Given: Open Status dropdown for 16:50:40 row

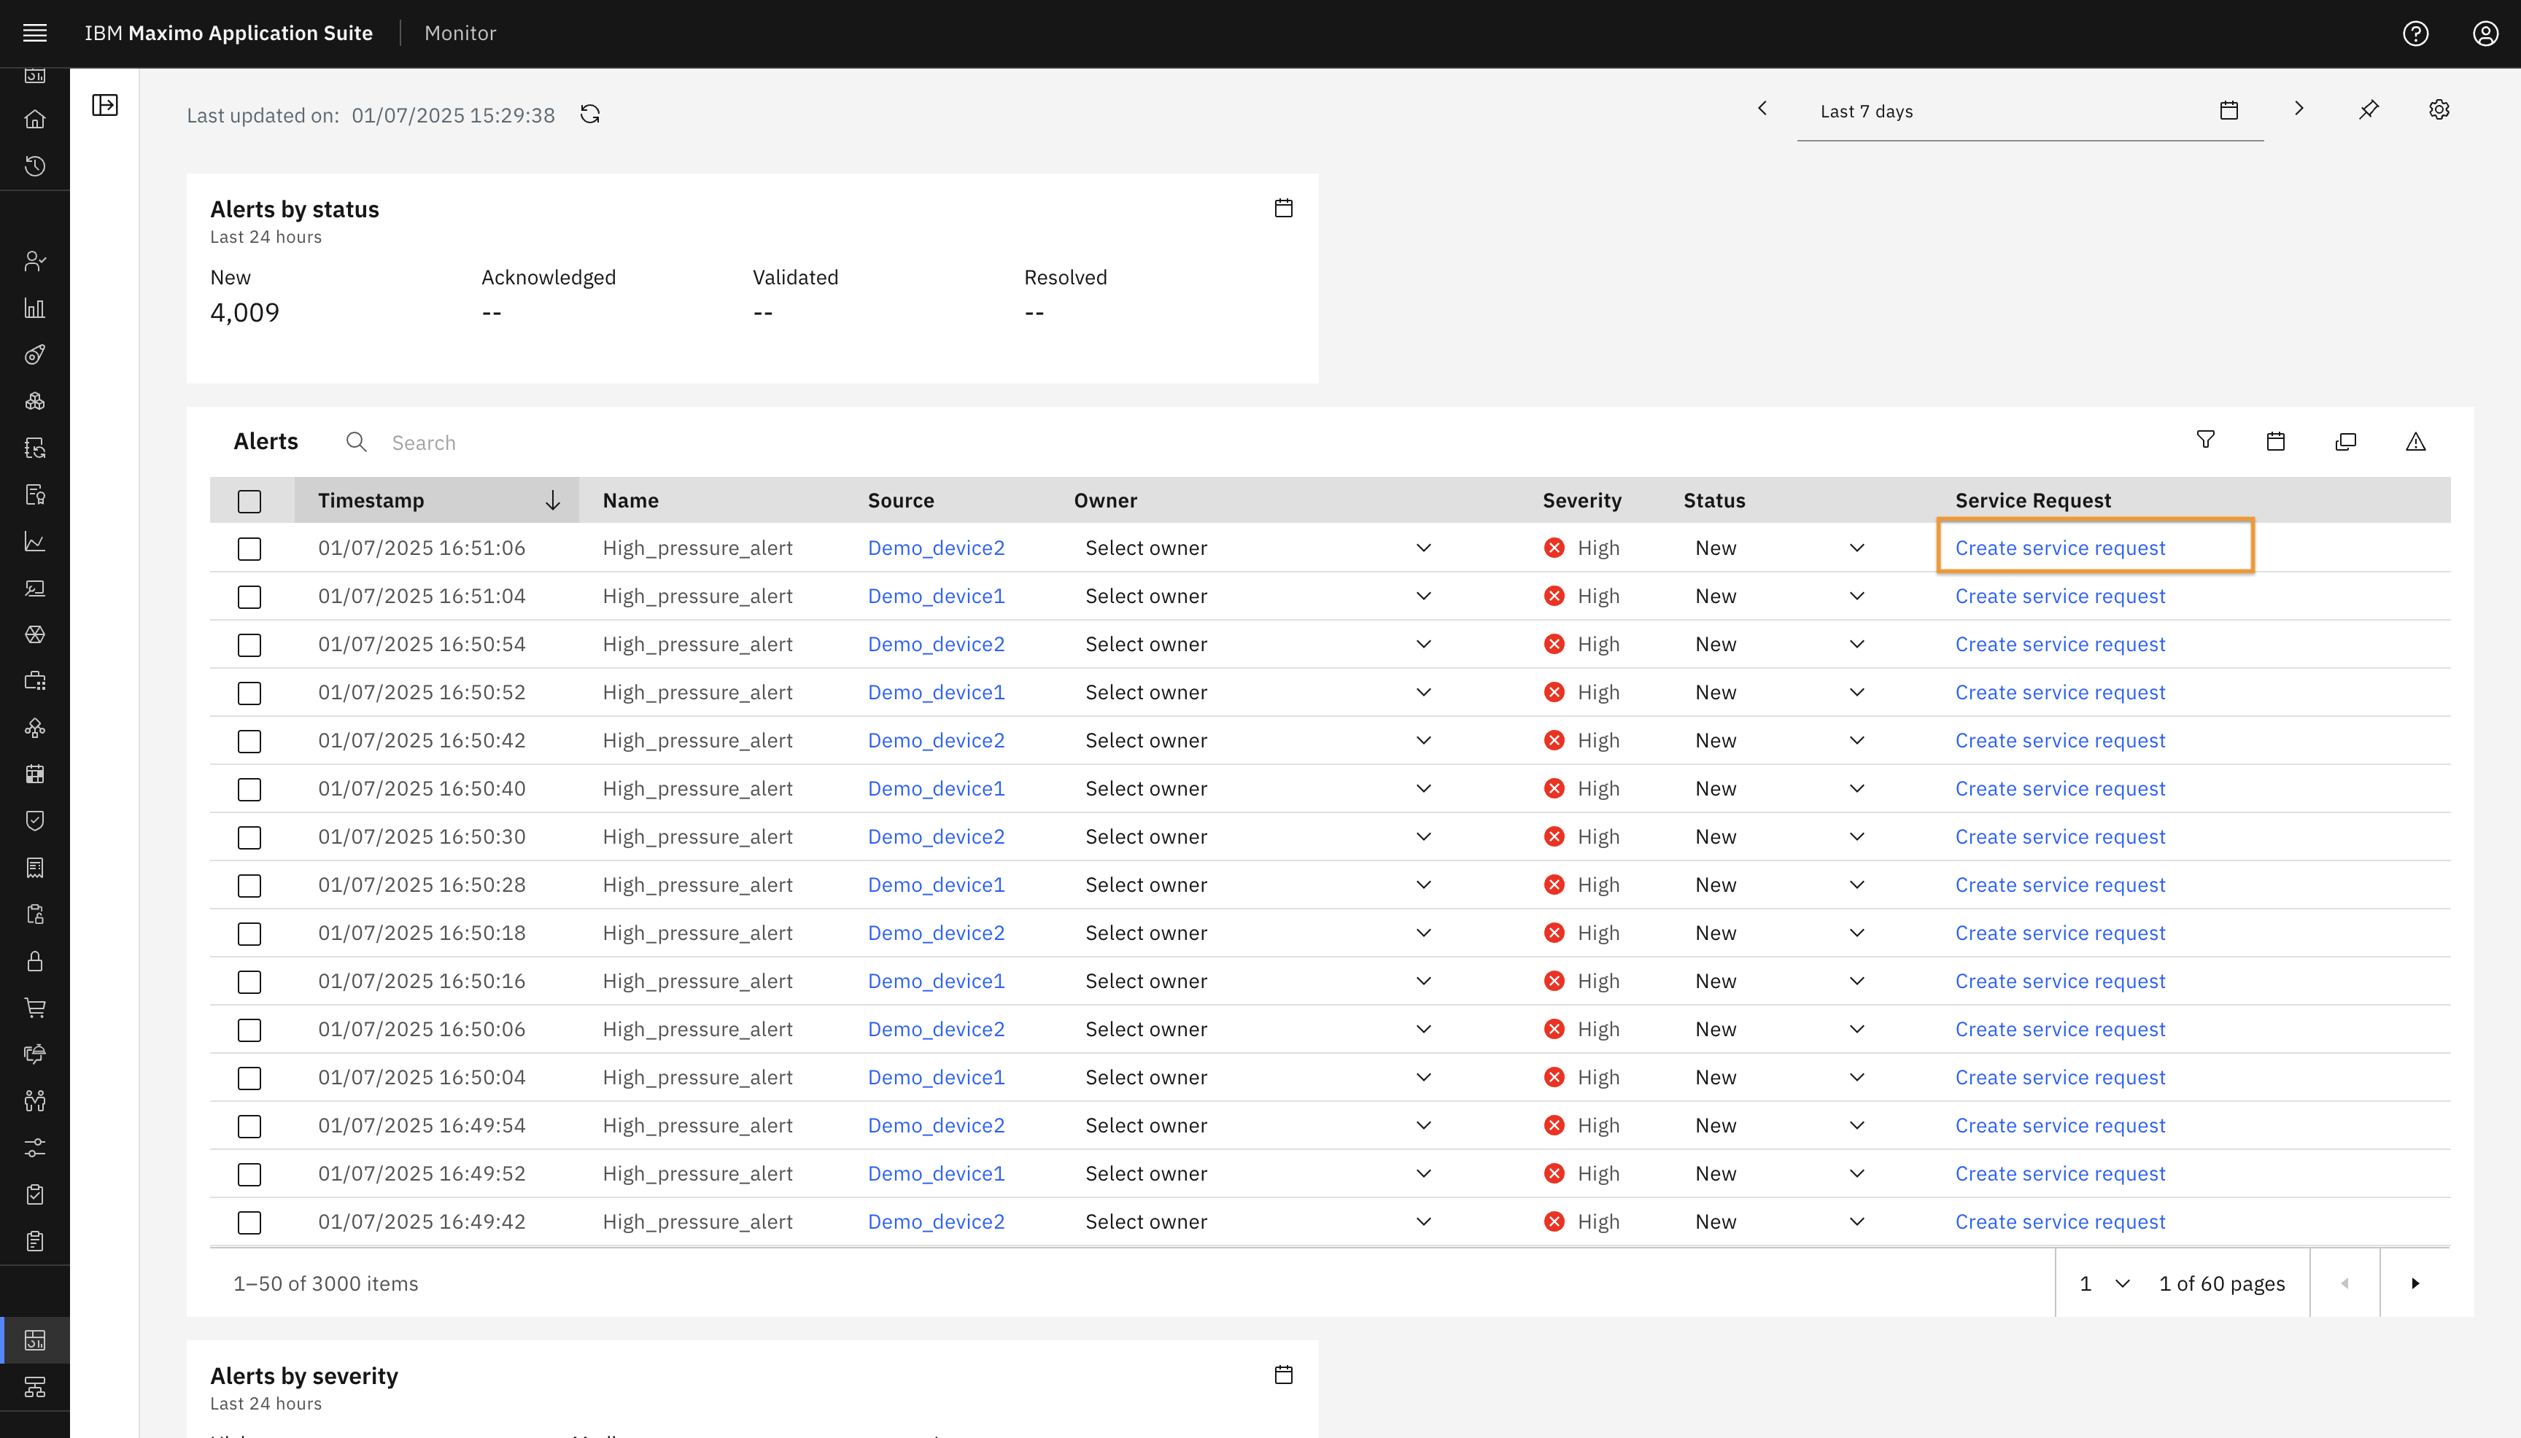Looking at the screenshot, I should [1780, 789].
